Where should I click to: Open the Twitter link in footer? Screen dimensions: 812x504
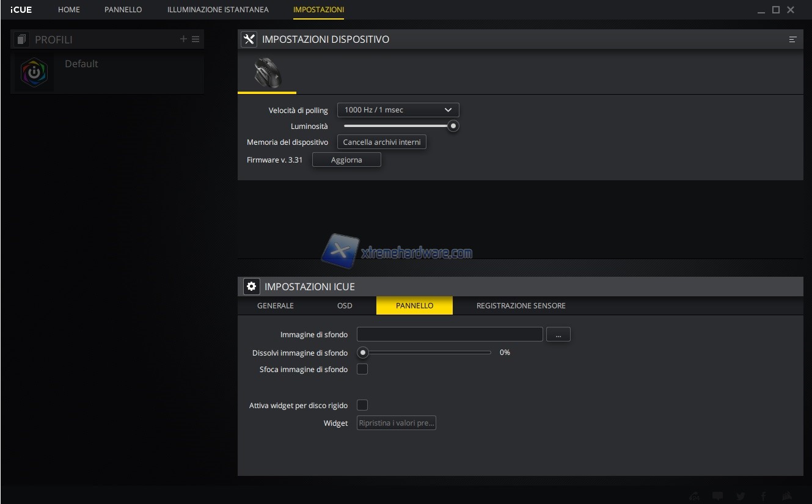pyautogui.click(x=741, y=496)
